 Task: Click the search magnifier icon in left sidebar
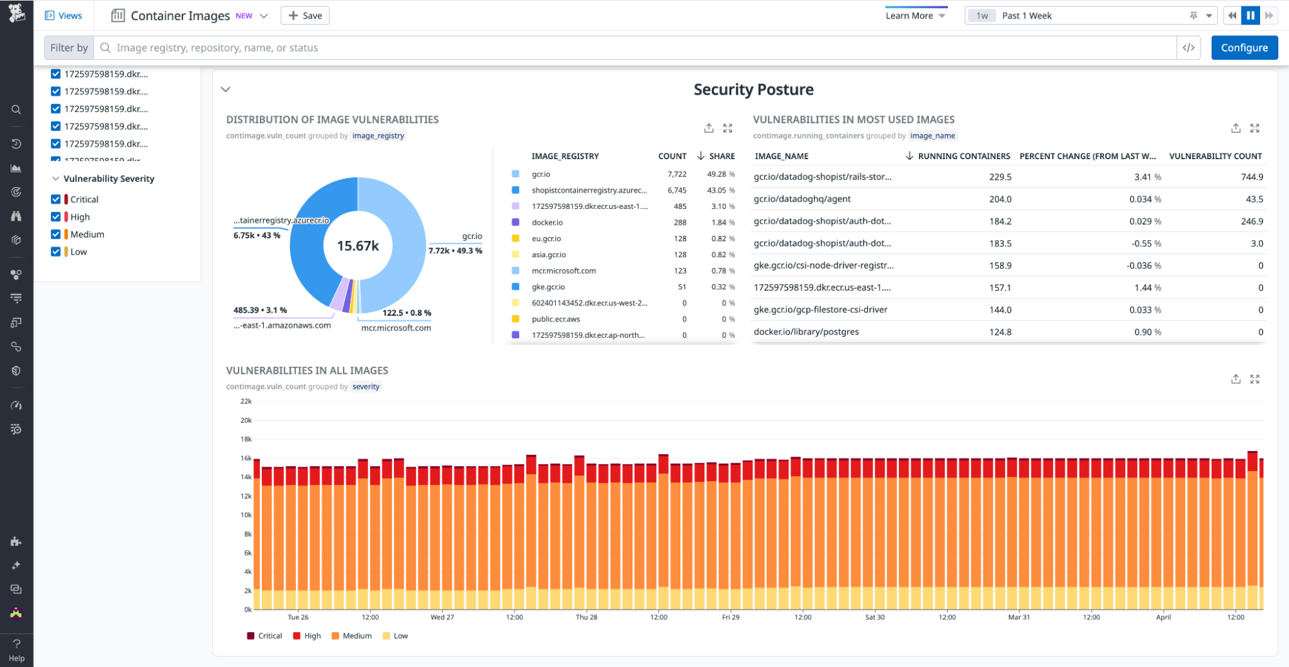(x=16, y=110)
